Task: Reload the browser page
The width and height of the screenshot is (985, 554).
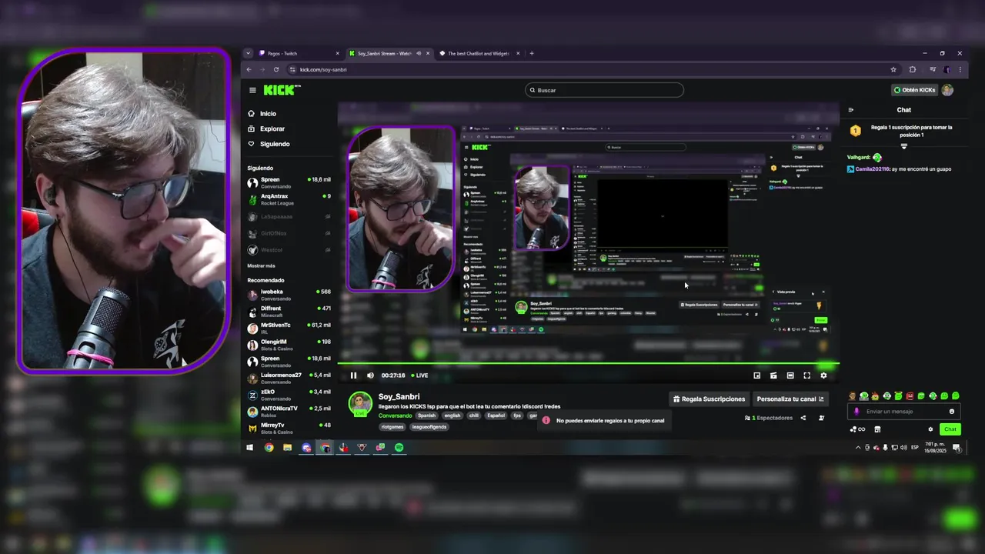Action: pyautogui.click(x=276, y=69)
